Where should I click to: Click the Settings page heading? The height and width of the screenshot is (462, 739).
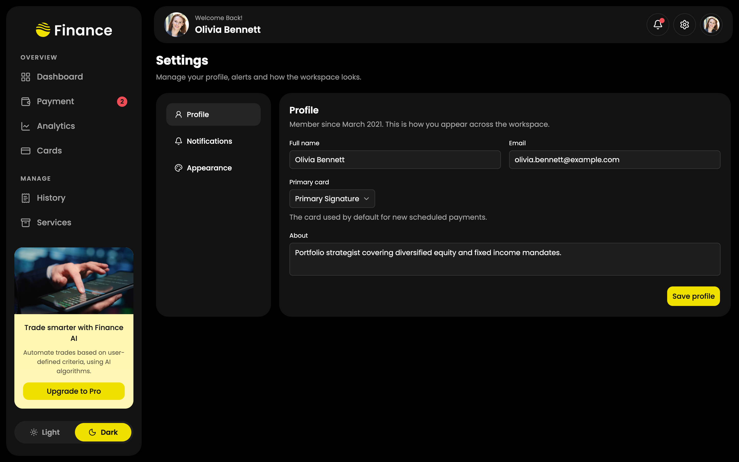182,61
